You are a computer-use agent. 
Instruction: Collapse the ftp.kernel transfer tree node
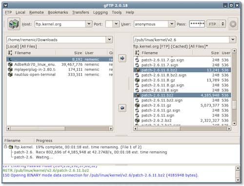5,147
